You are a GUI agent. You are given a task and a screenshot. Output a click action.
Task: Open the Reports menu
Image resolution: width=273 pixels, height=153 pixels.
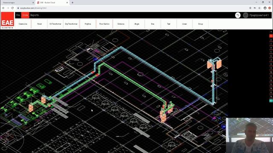click(x=35, y=15)
